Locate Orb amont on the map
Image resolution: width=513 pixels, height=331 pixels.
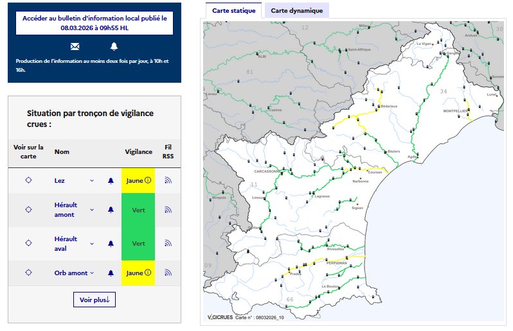point(28,273)
